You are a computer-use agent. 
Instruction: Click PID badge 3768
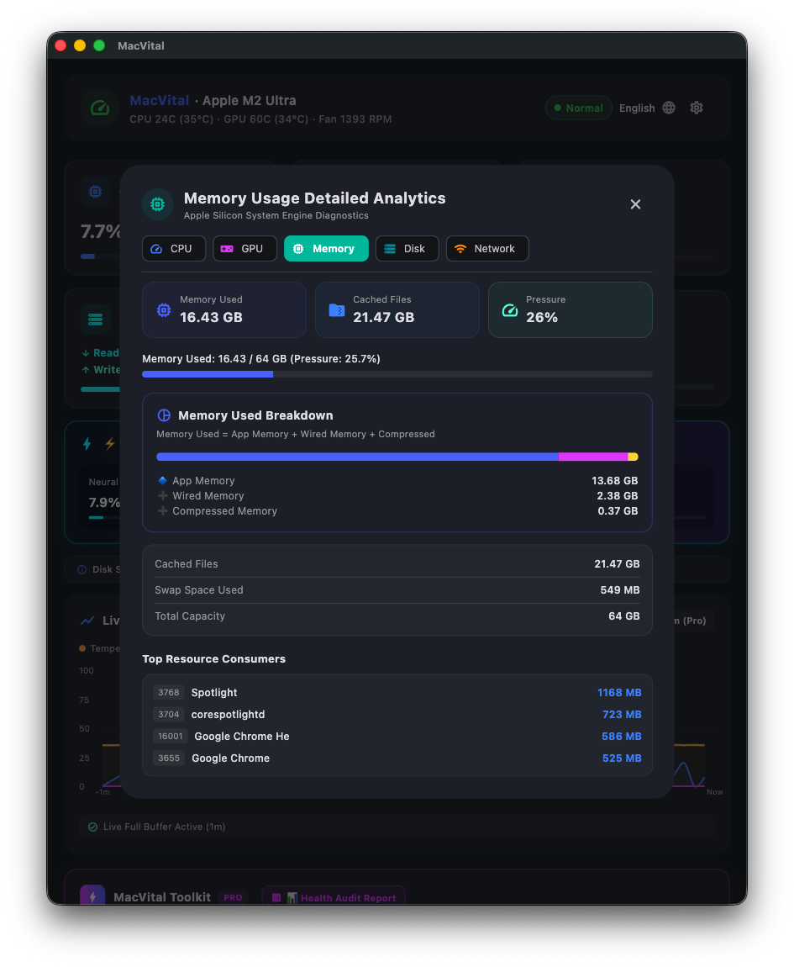pyautogui.click(x=168, y=693)
